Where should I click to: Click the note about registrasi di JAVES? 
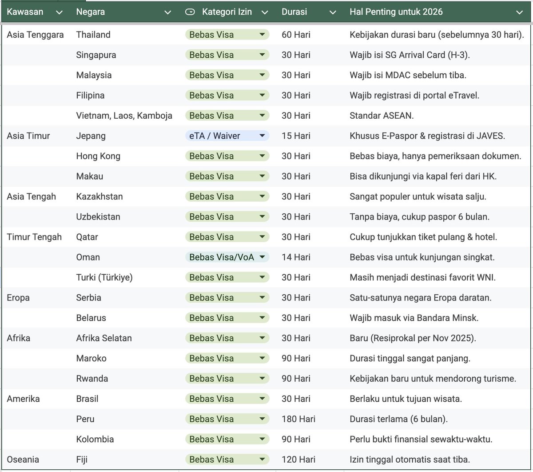pos(427,136)
